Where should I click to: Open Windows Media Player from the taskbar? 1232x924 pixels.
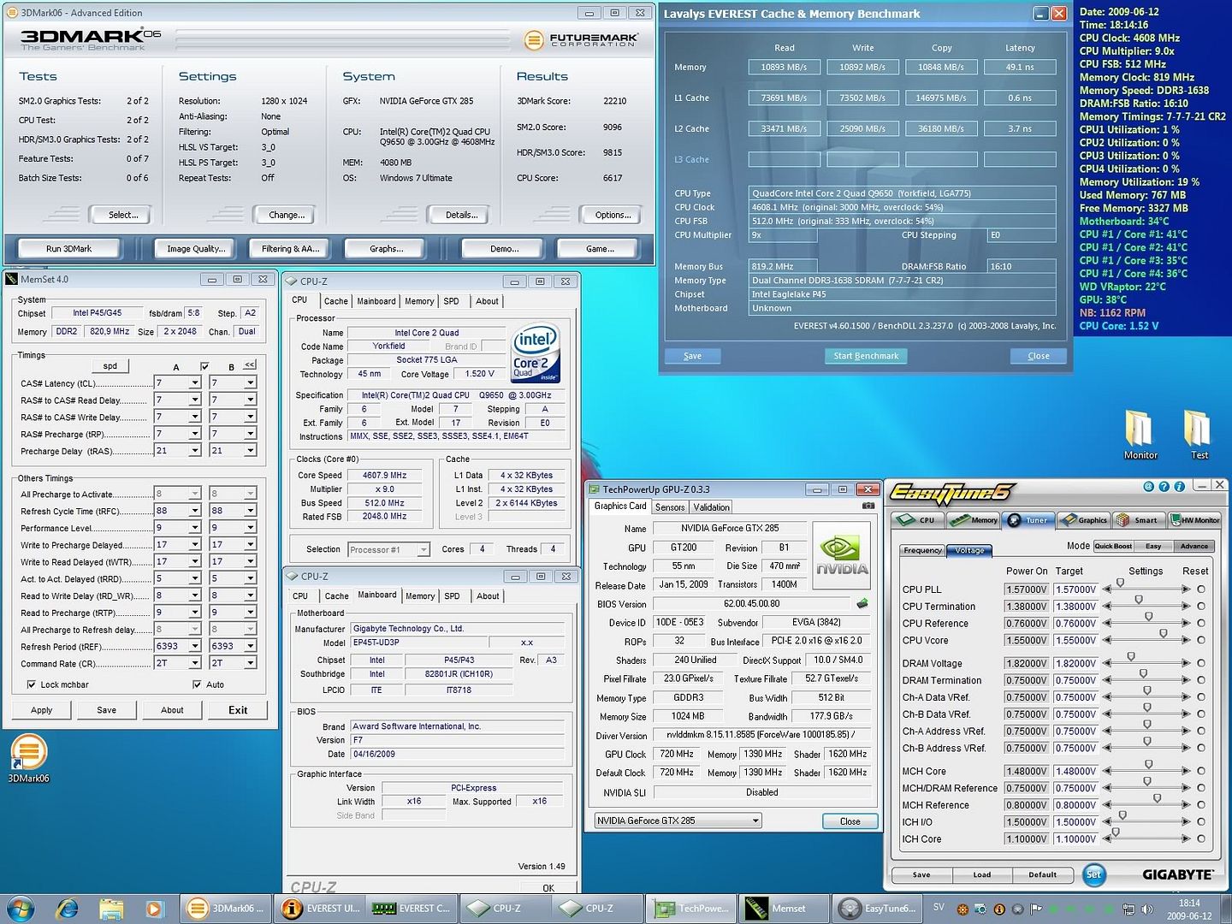tap(154, 909)
